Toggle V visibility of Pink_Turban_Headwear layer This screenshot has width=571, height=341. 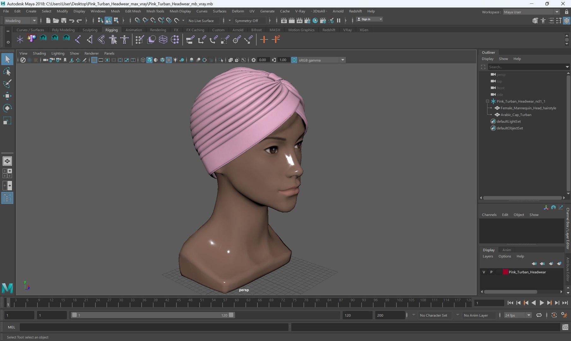point(484,272)
